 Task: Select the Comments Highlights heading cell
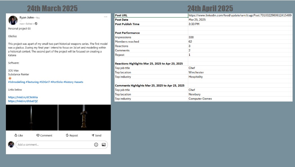click(x=151, y=85)
